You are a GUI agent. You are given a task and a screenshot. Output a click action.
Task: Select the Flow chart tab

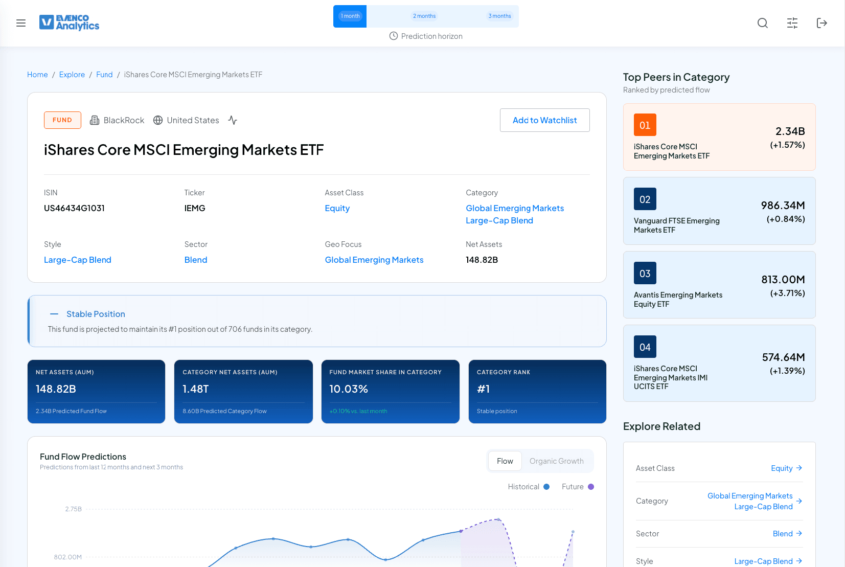coord(505,461)
